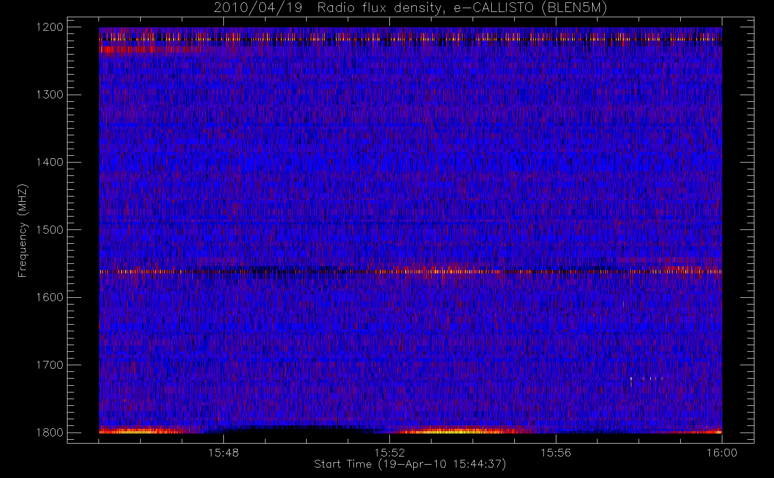The height and width of the screenshot is (478, 774).
Task: Click the 15:48 time tick label
Action: click(223, 453)
